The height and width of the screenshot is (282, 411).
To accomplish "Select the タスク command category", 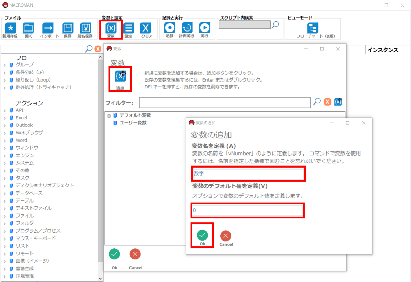I will 23,178.
